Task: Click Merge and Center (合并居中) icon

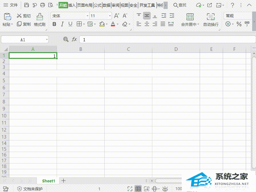Action: click(x=190, y=17)
